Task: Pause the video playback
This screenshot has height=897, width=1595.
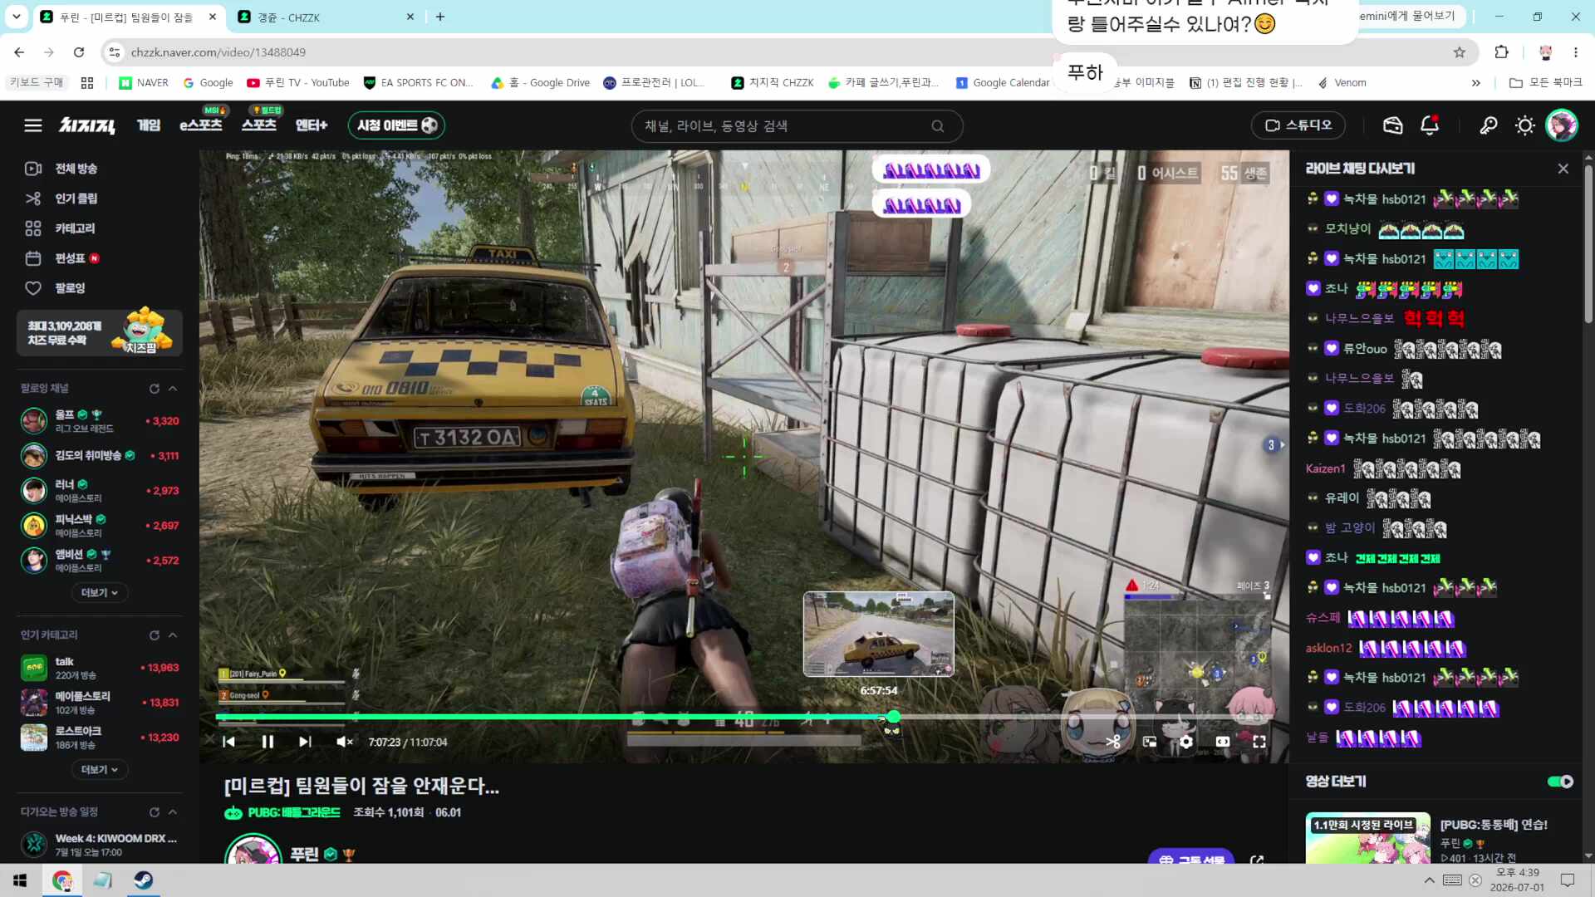Action: [x=267, y=742]
